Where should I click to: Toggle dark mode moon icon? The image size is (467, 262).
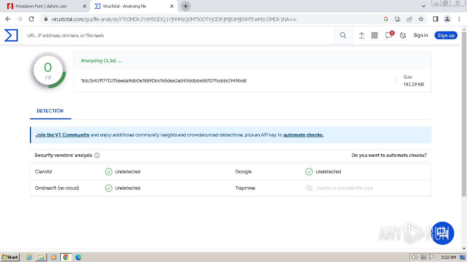pos(403,35)
